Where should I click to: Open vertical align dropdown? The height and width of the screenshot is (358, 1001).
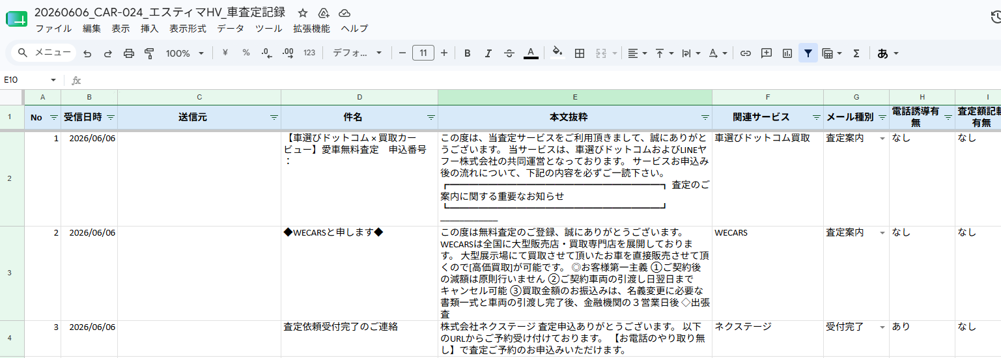pyautogui.click(x=664, y=53)
